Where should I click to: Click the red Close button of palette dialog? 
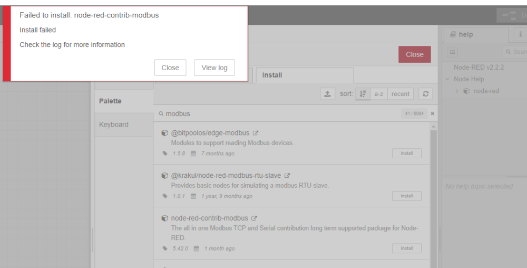[414, 54]
